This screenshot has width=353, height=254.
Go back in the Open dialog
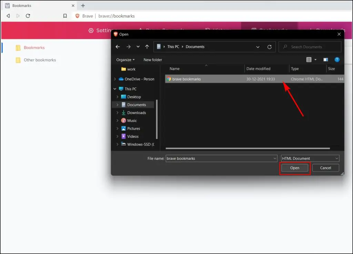(118, 47)
